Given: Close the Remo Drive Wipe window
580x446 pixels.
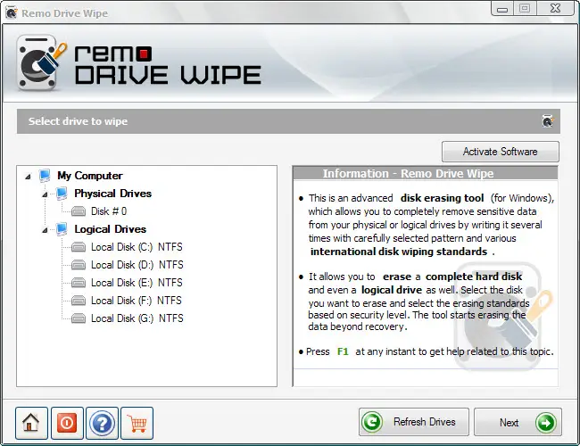Looking at the screenshot, I should pos(555,8).
